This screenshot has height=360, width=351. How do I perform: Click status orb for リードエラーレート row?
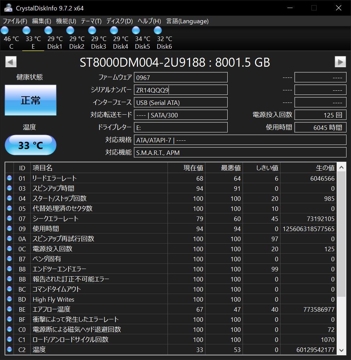pos(9,178)
